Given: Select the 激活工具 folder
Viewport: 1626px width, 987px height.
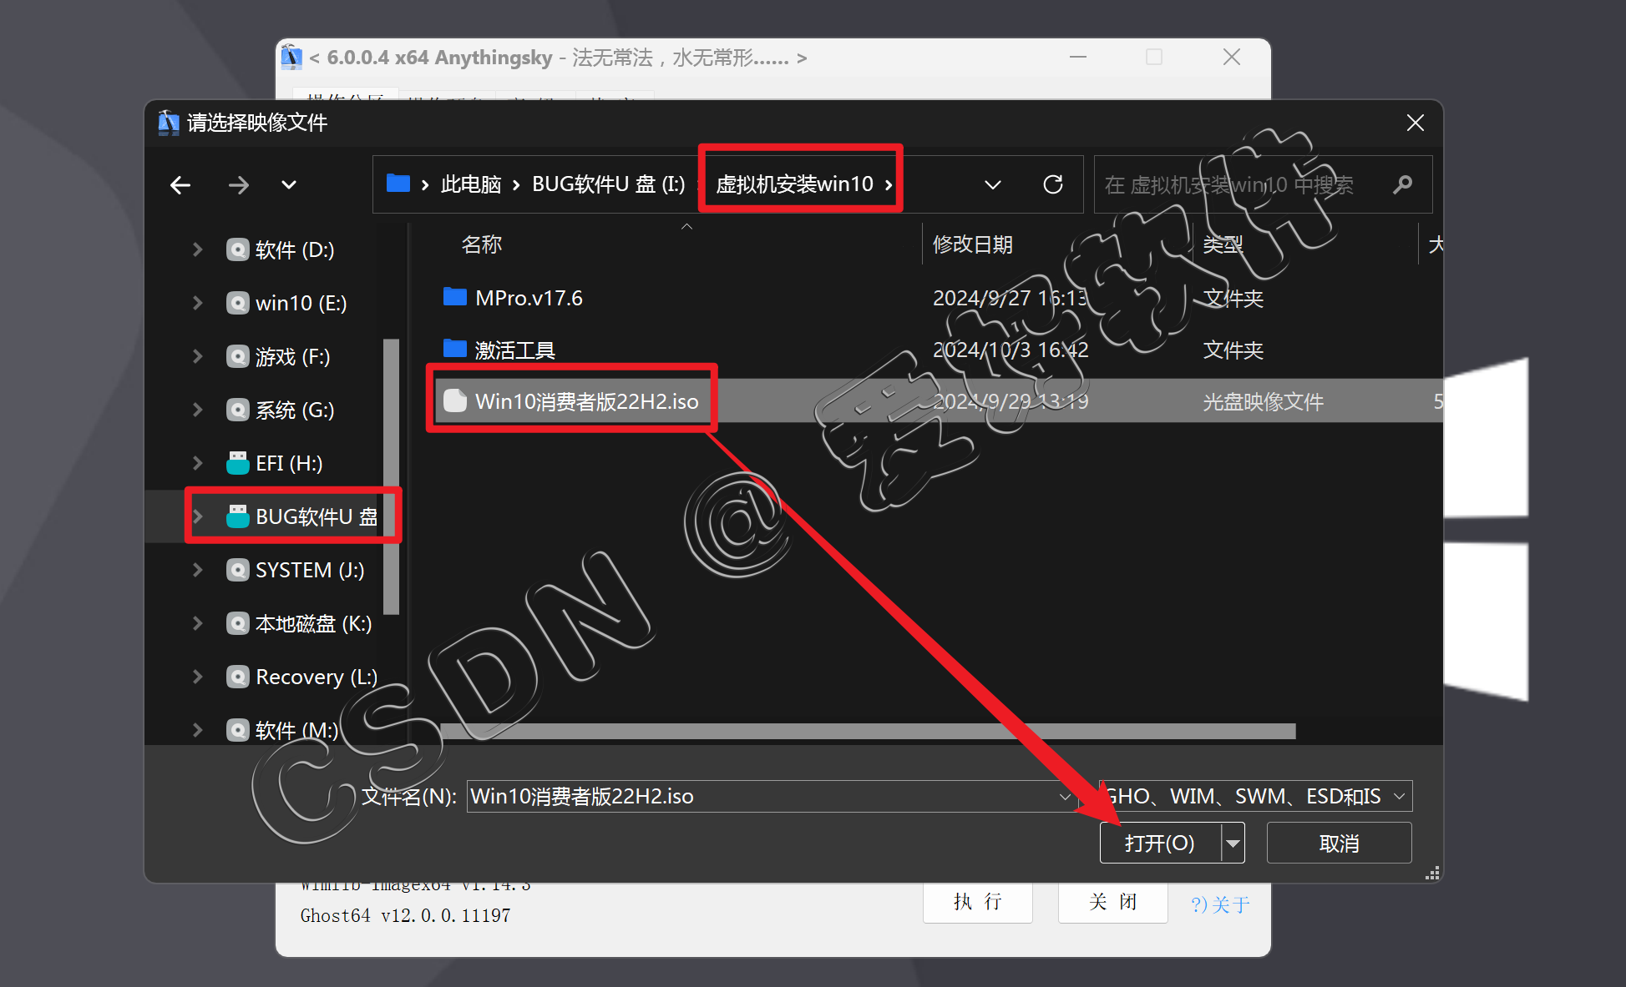Looking at the screenshot, I should 514,350.
